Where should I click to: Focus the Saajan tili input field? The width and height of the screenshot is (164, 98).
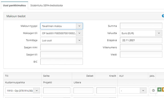pos(61,54)
